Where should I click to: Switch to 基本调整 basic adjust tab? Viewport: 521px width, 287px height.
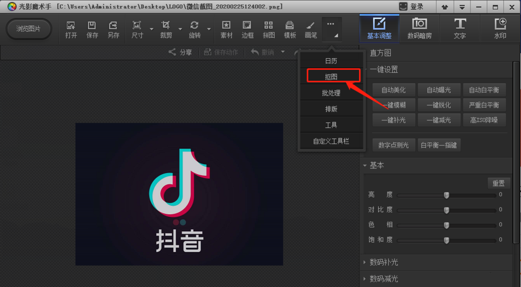(x=379, y=29)
